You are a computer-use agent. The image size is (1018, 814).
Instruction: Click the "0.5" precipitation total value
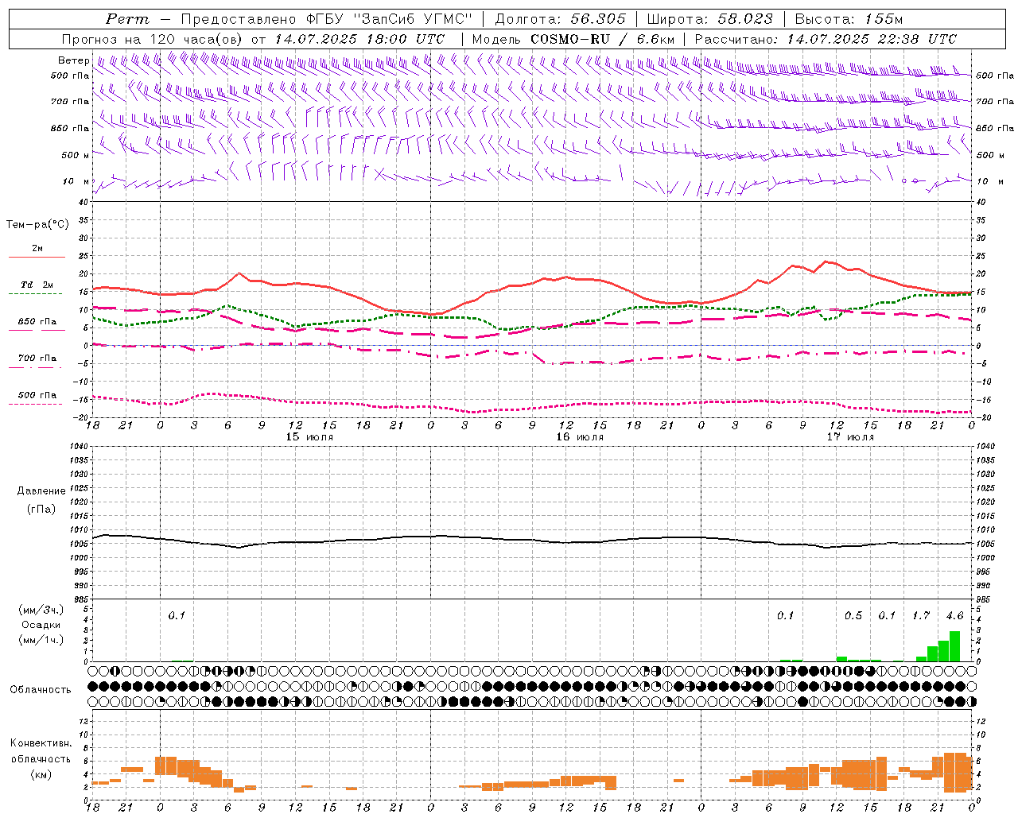(853, 616)
